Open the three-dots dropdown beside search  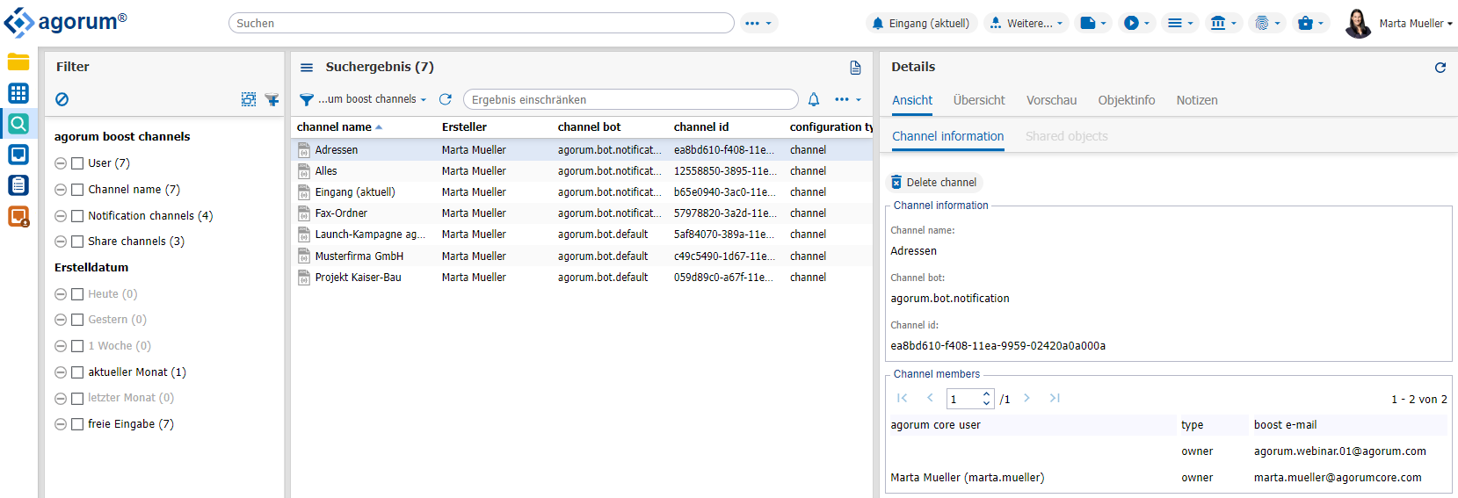pyautogui.click(x=758, y=24)
